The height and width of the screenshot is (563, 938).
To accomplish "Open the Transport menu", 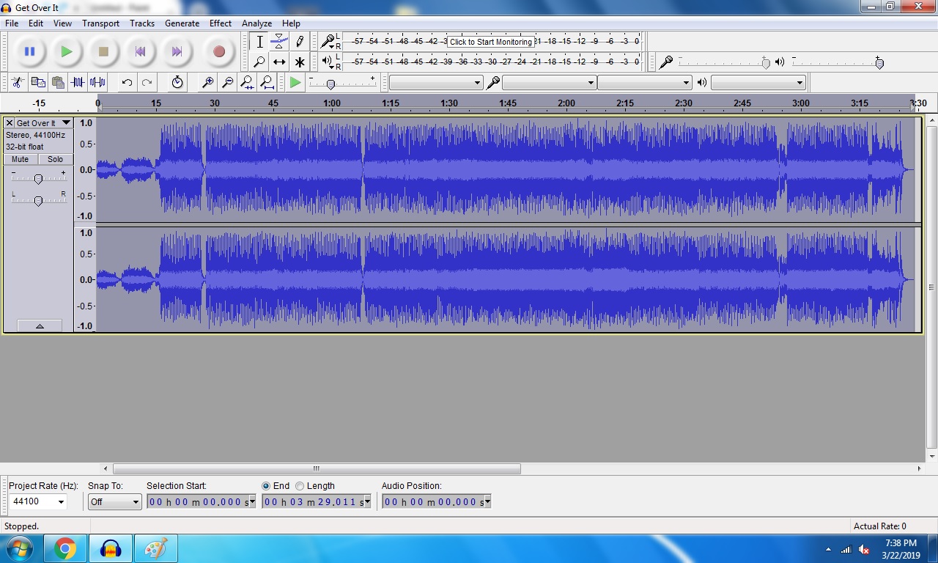I will click(x=100, y=23).
